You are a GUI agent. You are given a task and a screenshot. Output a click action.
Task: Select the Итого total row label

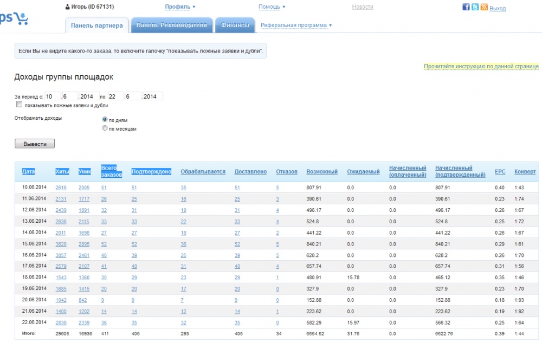pyautogui.click(x=29, y=333)
